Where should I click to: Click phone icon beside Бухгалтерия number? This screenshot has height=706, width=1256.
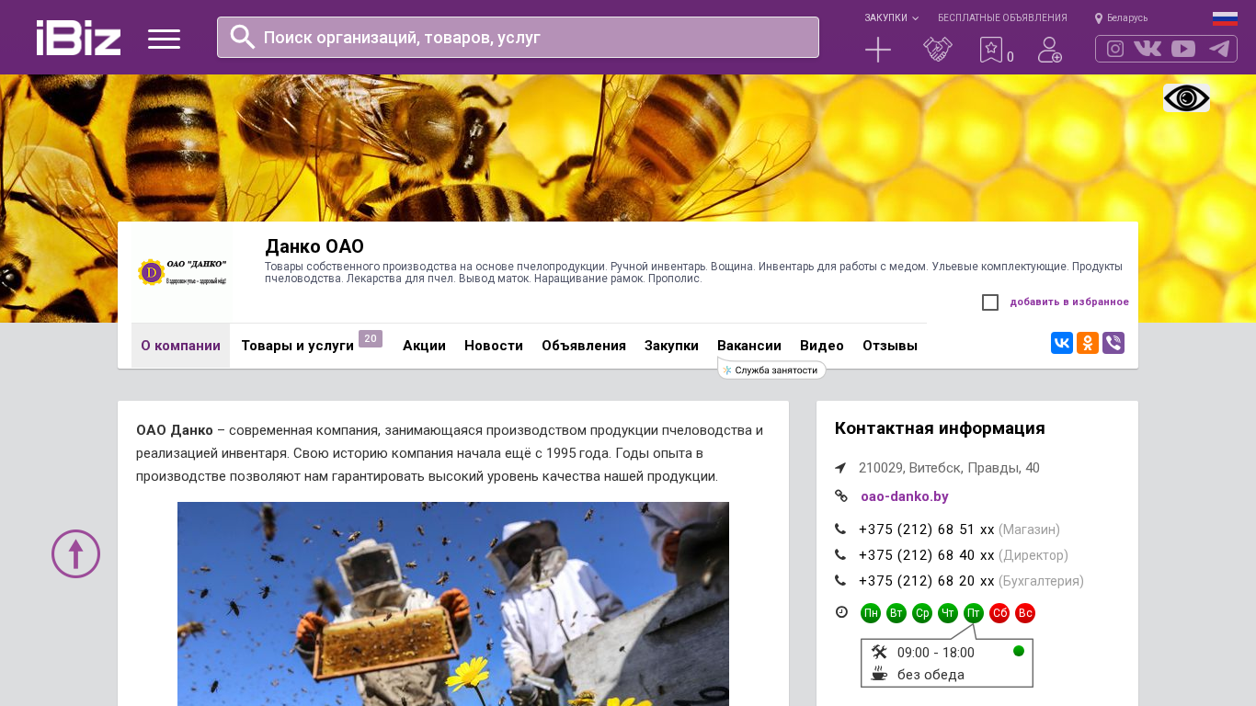point(840,581)
